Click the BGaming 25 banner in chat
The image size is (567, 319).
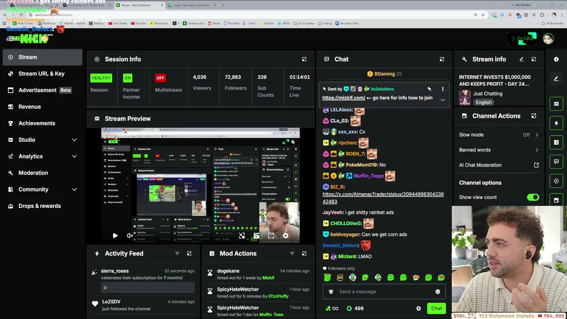tap(384, 74)
